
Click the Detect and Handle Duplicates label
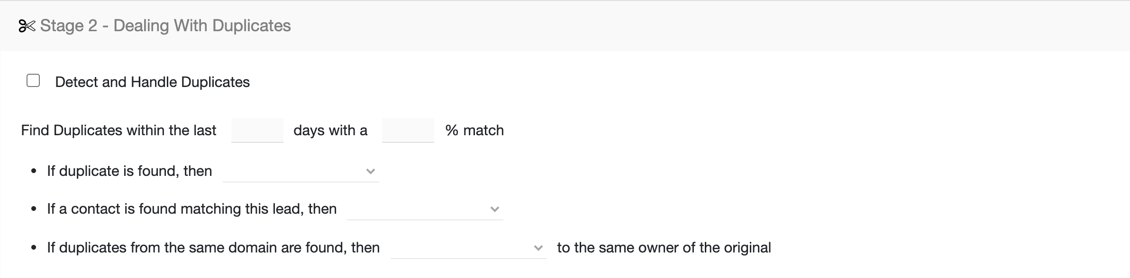pos(152,82)
